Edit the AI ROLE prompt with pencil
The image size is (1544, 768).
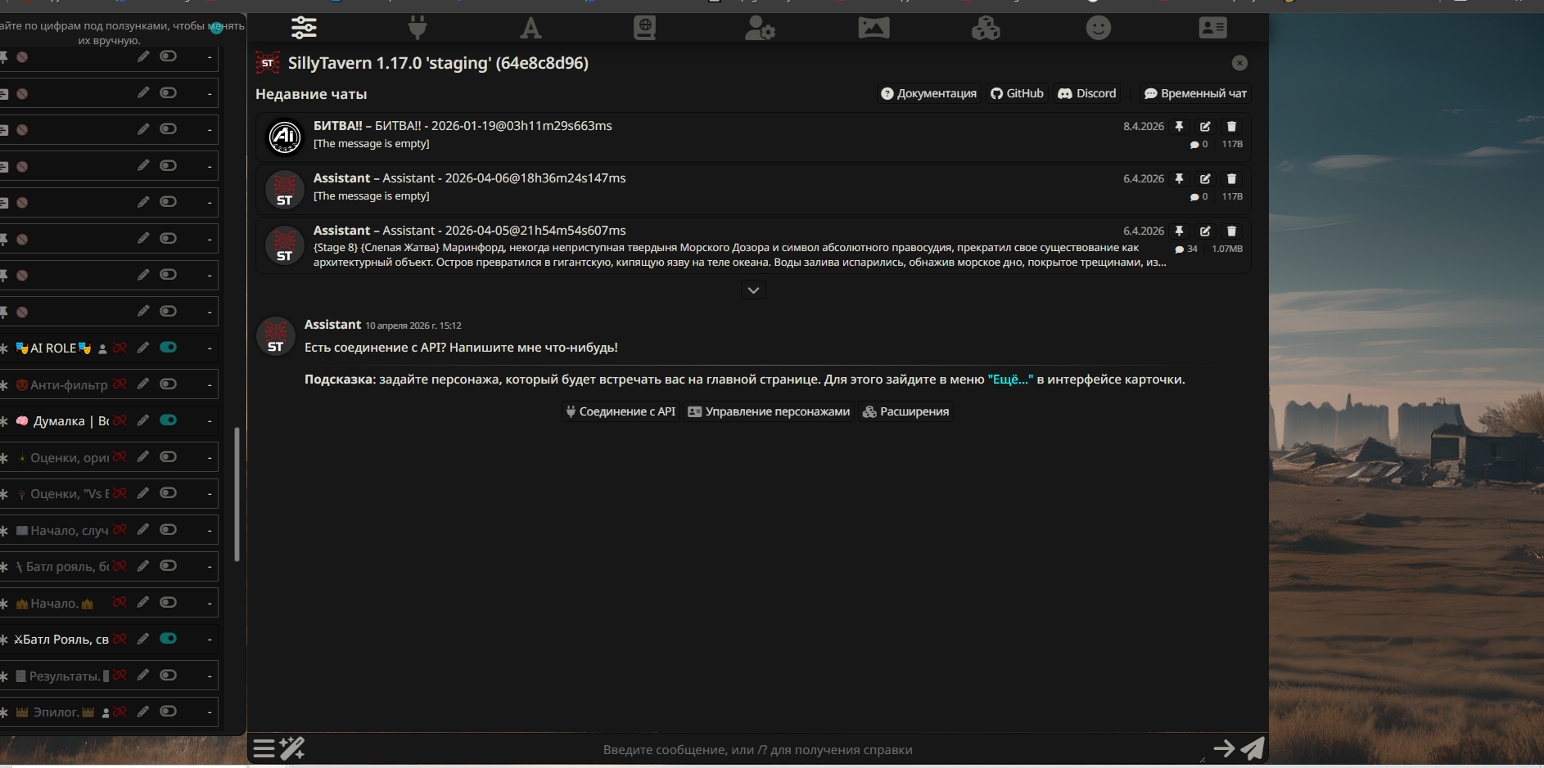(x=143, y=348)
